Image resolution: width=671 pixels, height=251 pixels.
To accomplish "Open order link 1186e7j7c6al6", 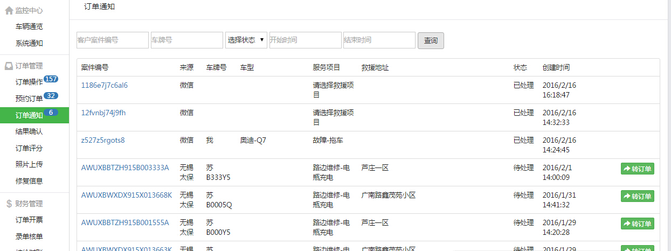I will 105,85.
